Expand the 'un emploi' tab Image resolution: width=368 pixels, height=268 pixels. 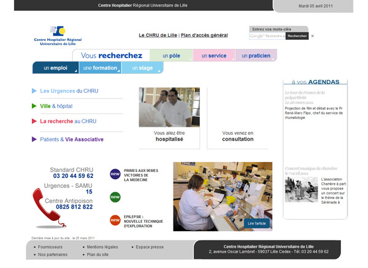[55, 68]
